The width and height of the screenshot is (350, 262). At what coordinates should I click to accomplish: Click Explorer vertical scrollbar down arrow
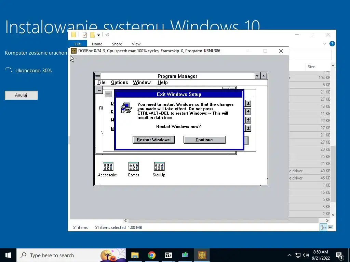tap(333, 215)
